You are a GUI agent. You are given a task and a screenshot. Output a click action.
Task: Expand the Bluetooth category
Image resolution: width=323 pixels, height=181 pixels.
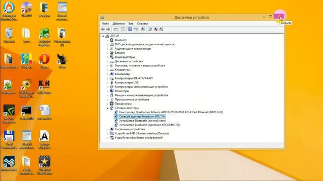[107, 40]
